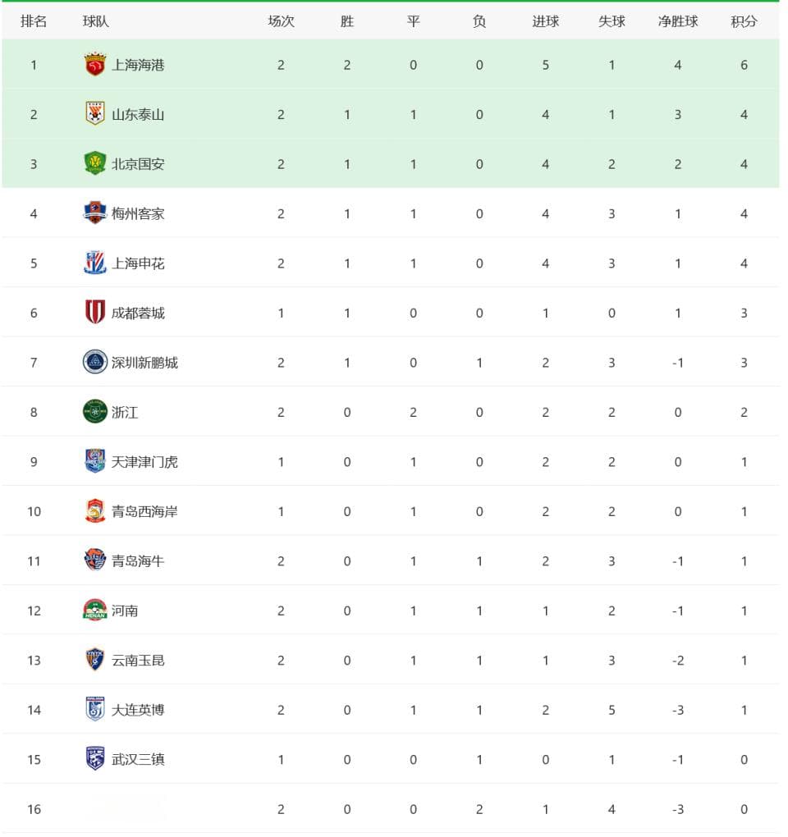This screenshot has width=788, height=837.
Task: Click the 排名 column header
Action: [x=34, y=21]
